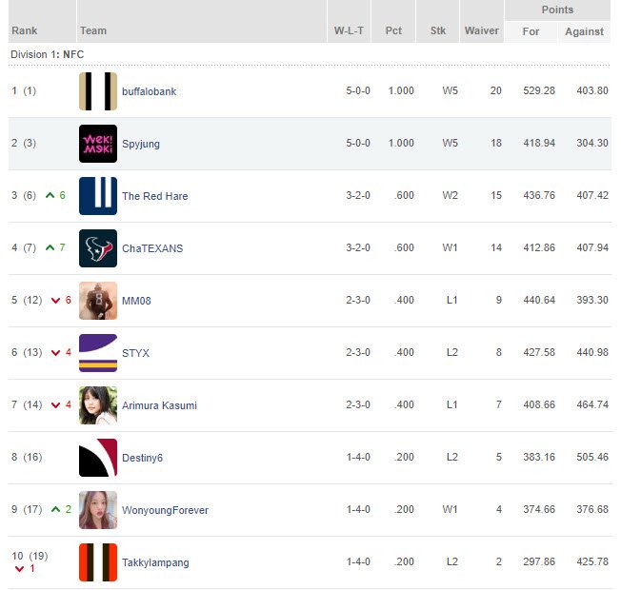This screenshot has height=590, width=621.
Task: Click Arimura Kasumi points for 408.66
Action: coord(539,404)
